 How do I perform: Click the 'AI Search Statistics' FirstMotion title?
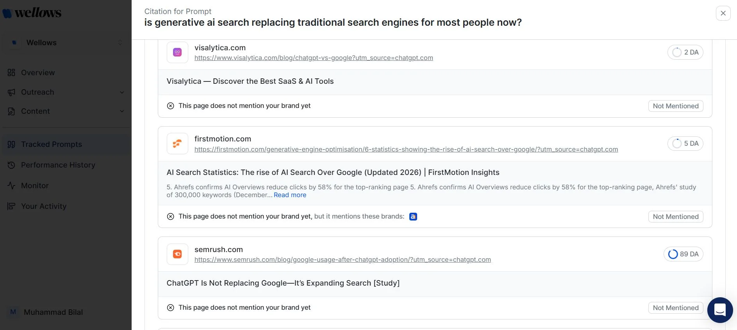point(333,172)
